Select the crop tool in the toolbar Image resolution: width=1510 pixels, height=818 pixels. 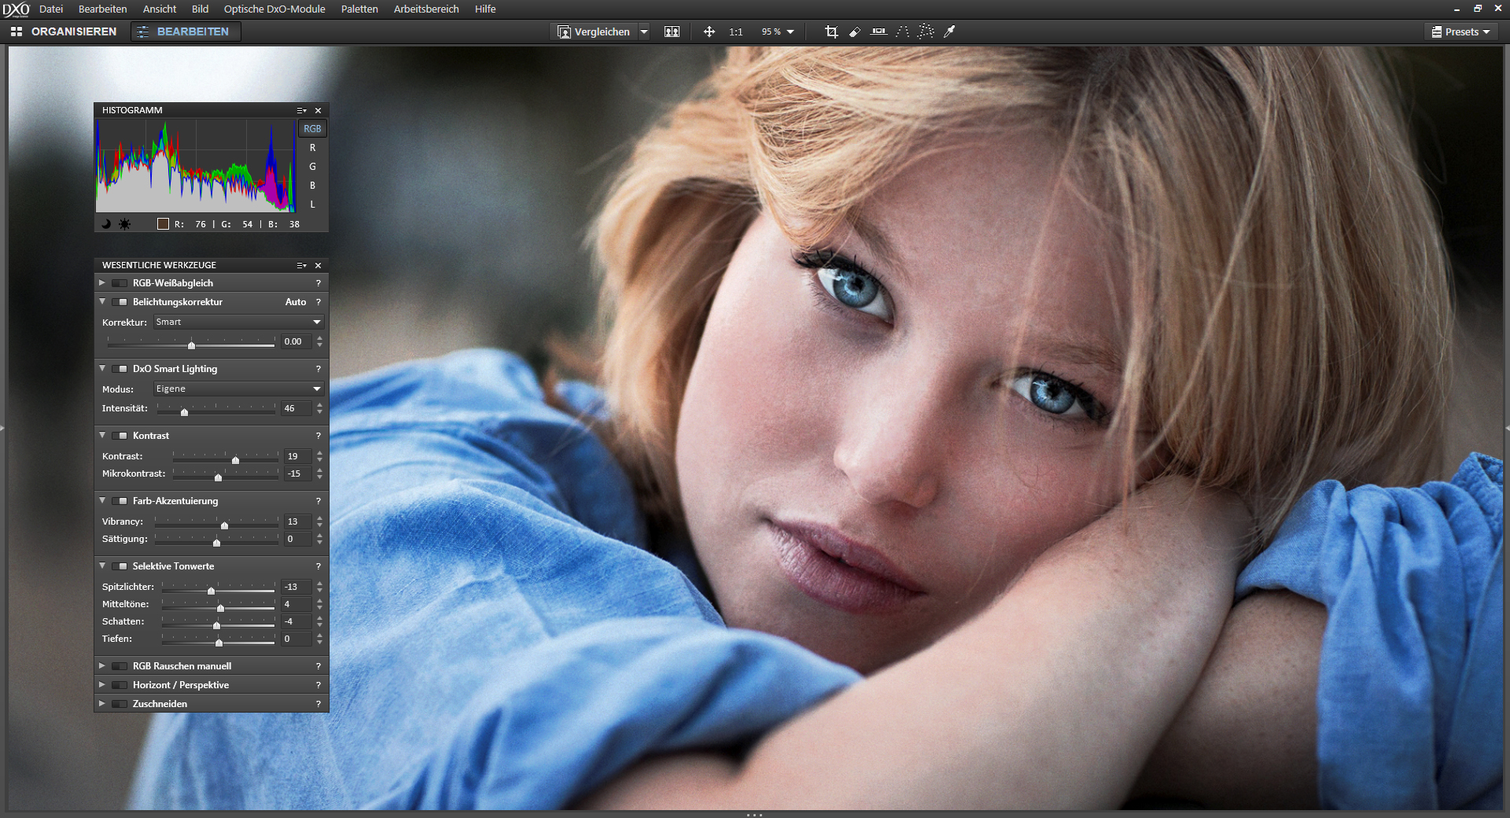pos(831,31)
